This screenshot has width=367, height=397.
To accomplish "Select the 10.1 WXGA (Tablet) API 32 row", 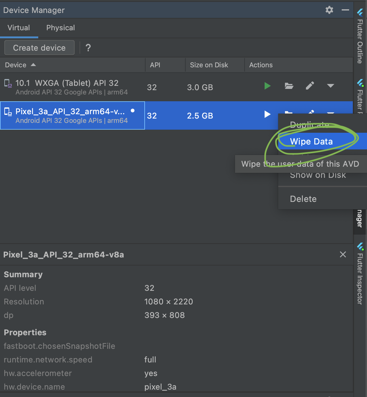I will 176,87.
